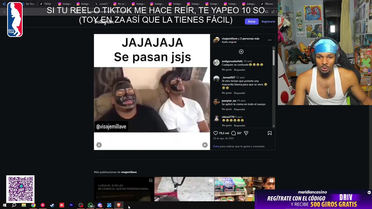The height and width of the screenshot is (209, 372).
Task: Click the browser share icon beside address bar
Action: pyautogui.click(x=273, y=12)
